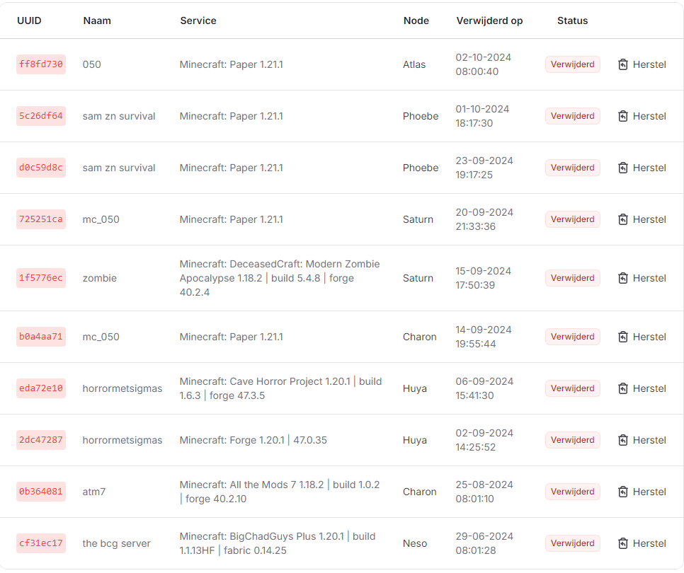
Task: Click the Naam column header
Action: coord(97,21)
